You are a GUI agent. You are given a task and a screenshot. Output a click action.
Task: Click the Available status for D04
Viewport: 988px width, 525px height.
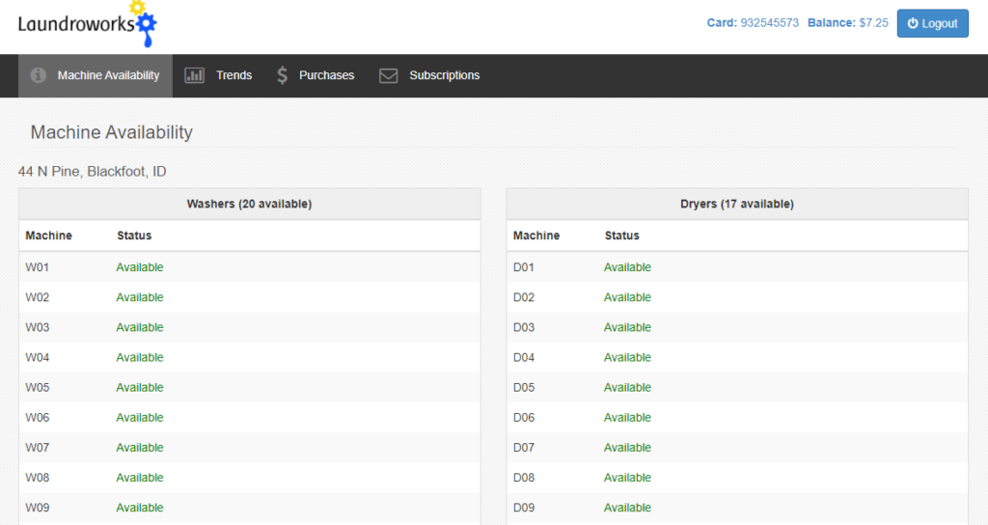[627, 357]
